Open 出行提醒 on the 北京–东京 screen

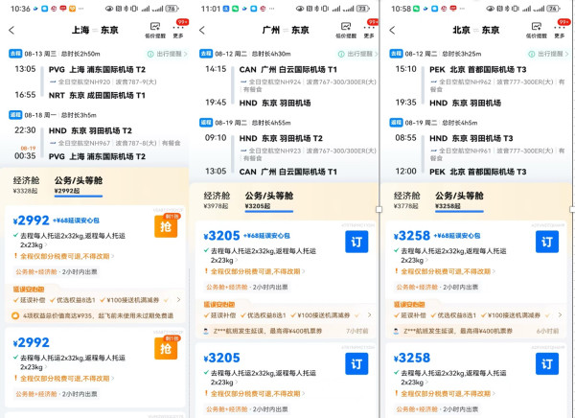548,54
